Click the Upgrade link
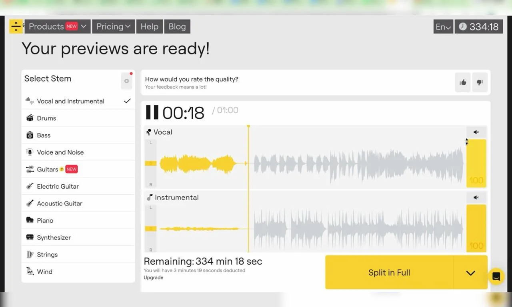 click(153, 277)
